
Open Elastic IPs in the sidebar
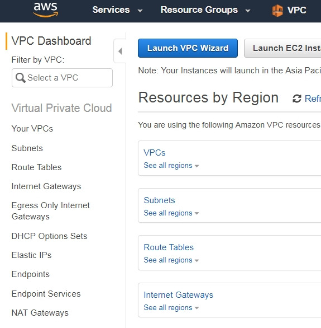pyautogui.click(x=31, y=255)
